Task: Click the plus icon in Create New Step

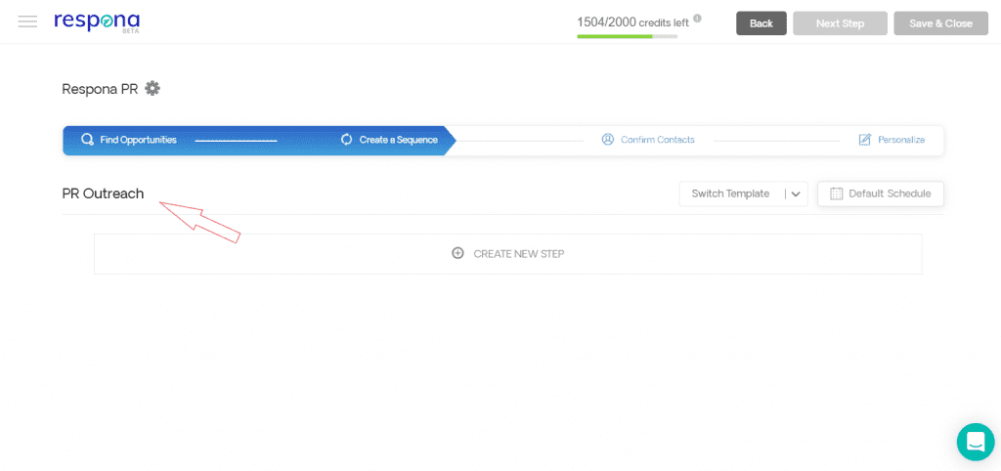Action: coord(457,253)
